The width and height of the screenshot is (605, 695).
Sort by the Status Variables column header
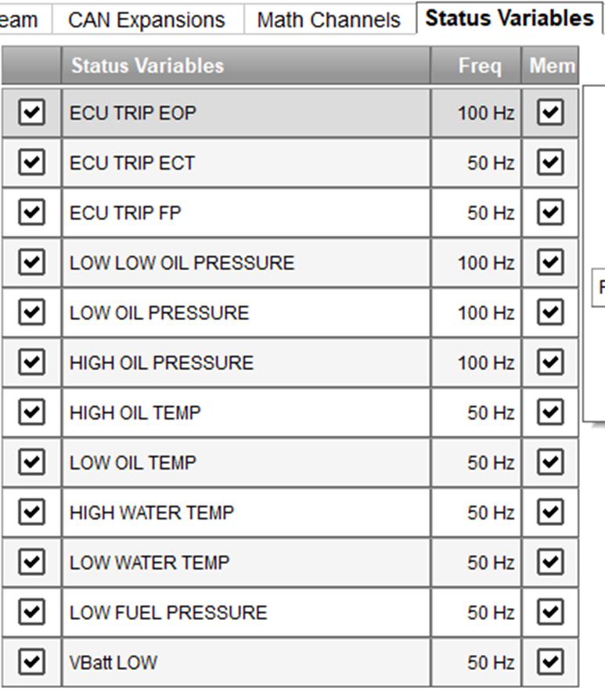point(147,67)
